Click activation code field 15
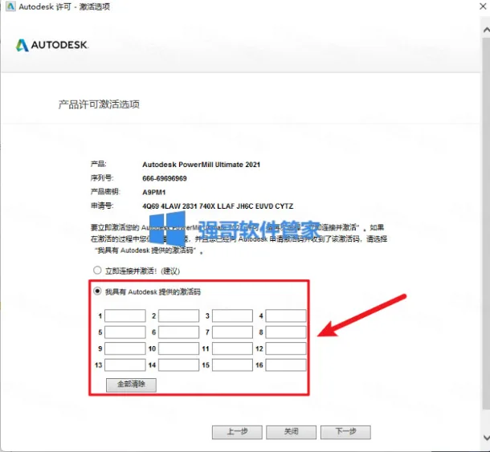This screenshot has height=452, width=490. point(232,364)
